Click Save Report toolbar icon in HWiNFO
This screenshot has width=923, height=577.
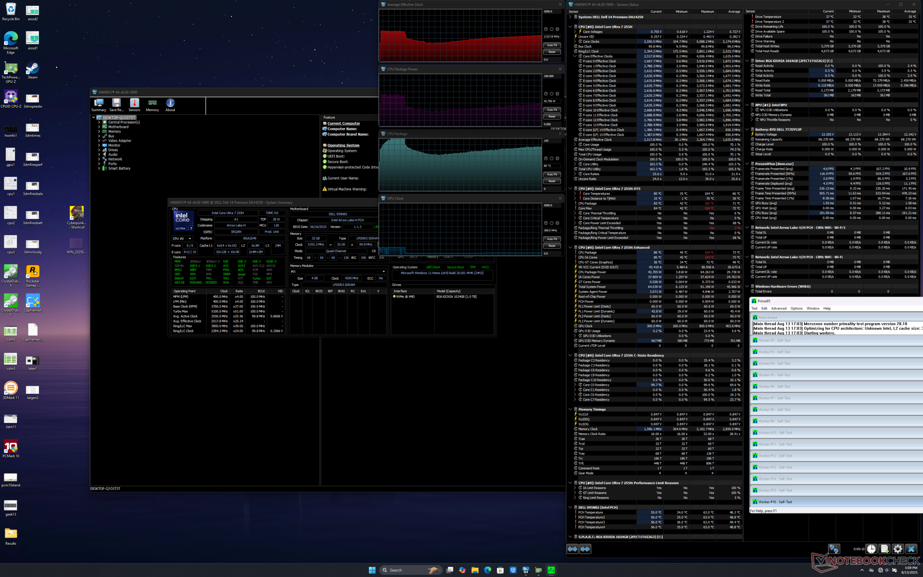pyautogui.click(x=116, y=105)
